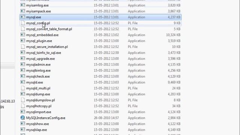
Task: Click the mysql_secure_installation.pl file icon
Action: pos(22,46)
